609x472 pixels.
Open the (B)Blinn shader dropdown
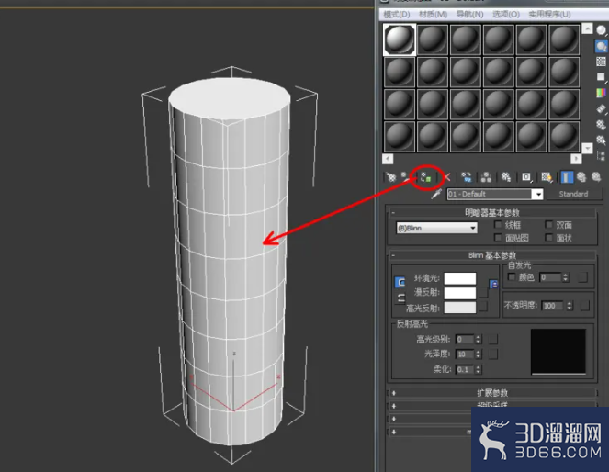pos(437,228)
